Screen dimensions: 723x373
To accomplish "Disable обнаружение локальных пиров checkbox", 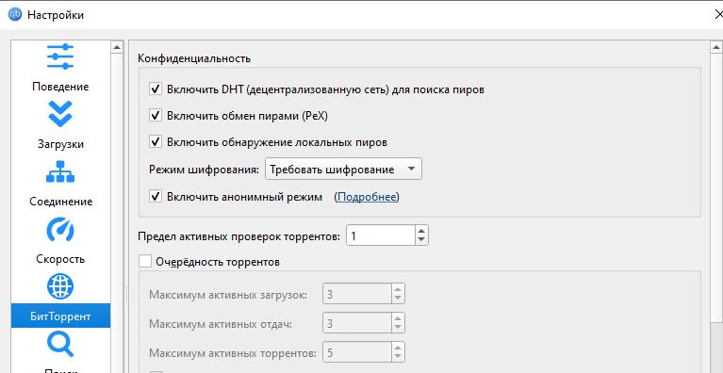I will click(156, 142).
